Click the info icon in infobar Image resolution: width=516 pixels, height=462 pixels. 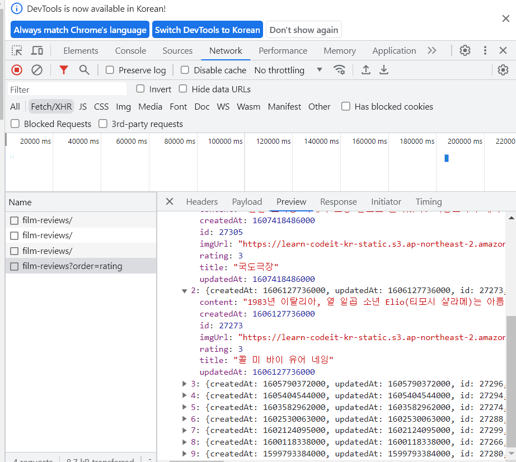coord(17,8)
